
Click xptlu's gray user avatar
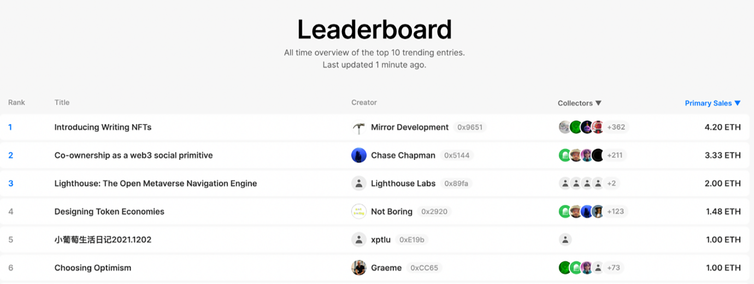[358, 240]
